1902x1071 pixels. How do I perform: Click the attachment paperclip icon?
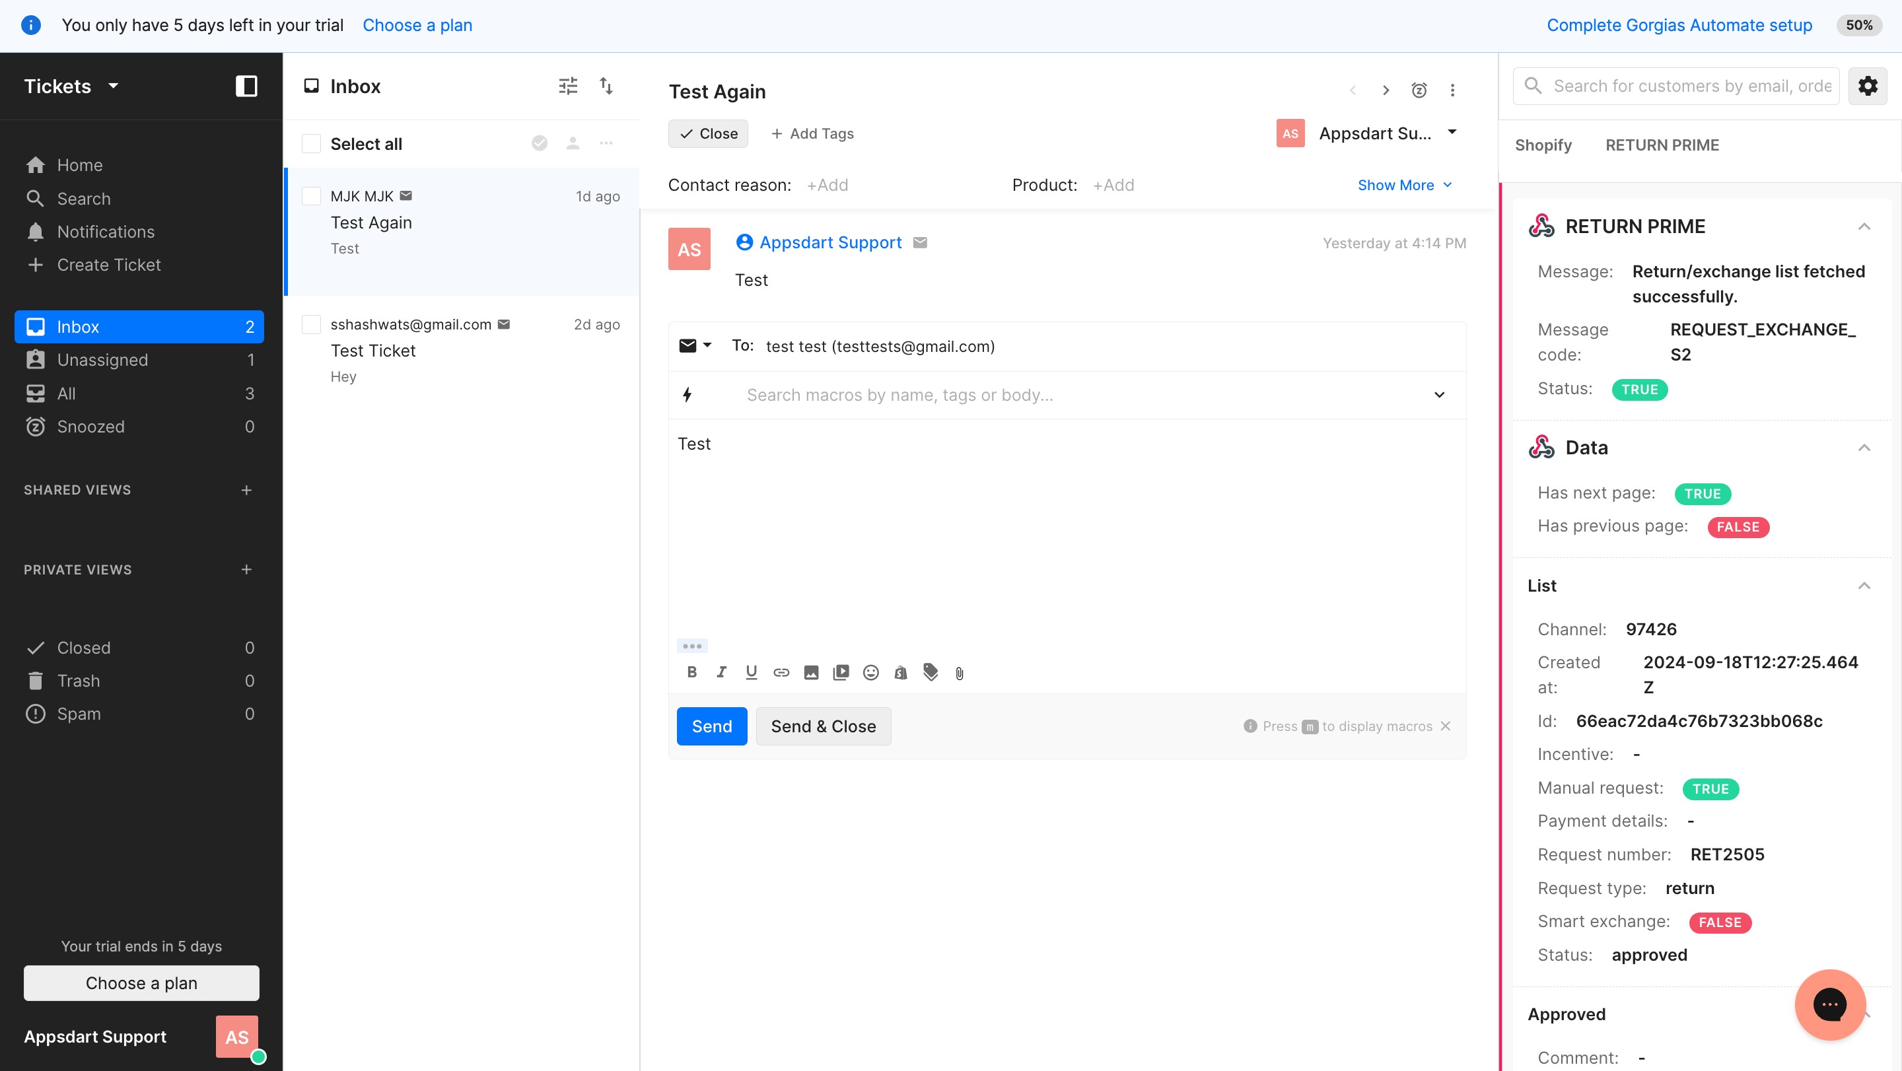(x=959, y=673)
